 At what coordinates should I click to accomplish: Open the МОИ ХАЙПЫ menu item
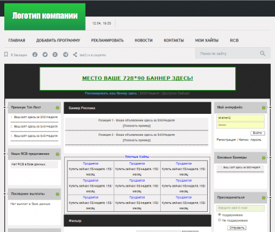207,40
